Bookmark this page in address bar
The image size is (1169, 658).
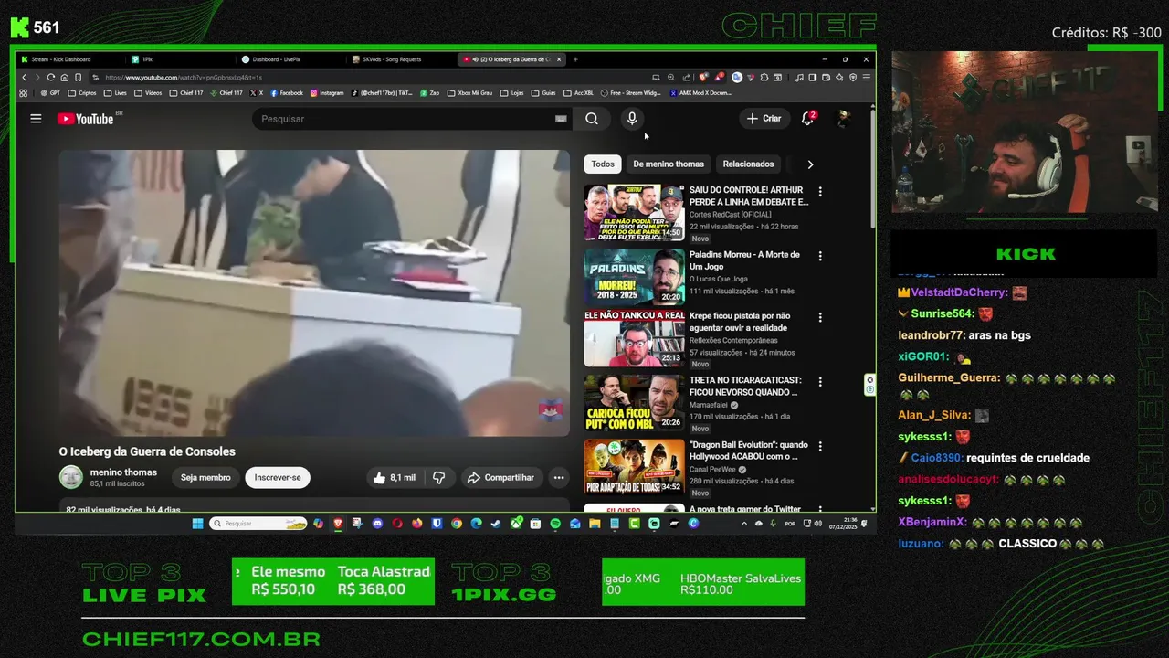[x=78, y=78]
